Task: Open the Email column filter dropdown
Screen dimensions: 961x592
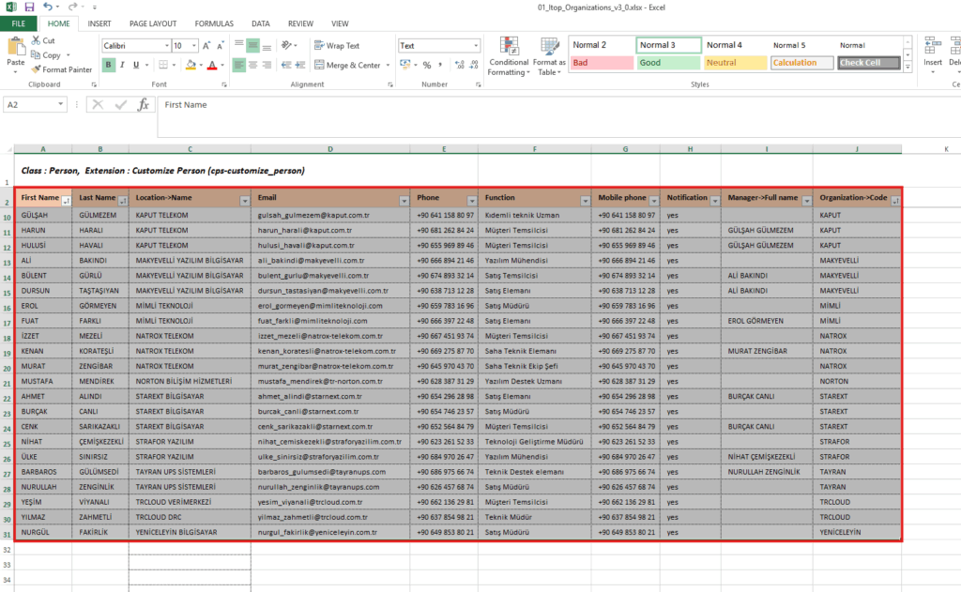Action: tap(404, 201)
